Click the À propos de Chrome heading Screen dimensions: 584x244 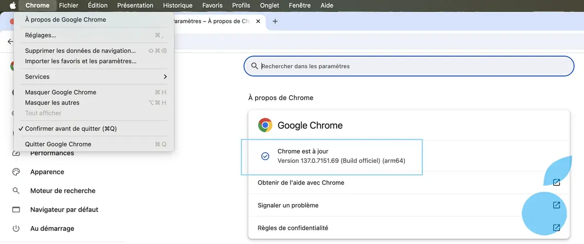click(x=281, y=98)
